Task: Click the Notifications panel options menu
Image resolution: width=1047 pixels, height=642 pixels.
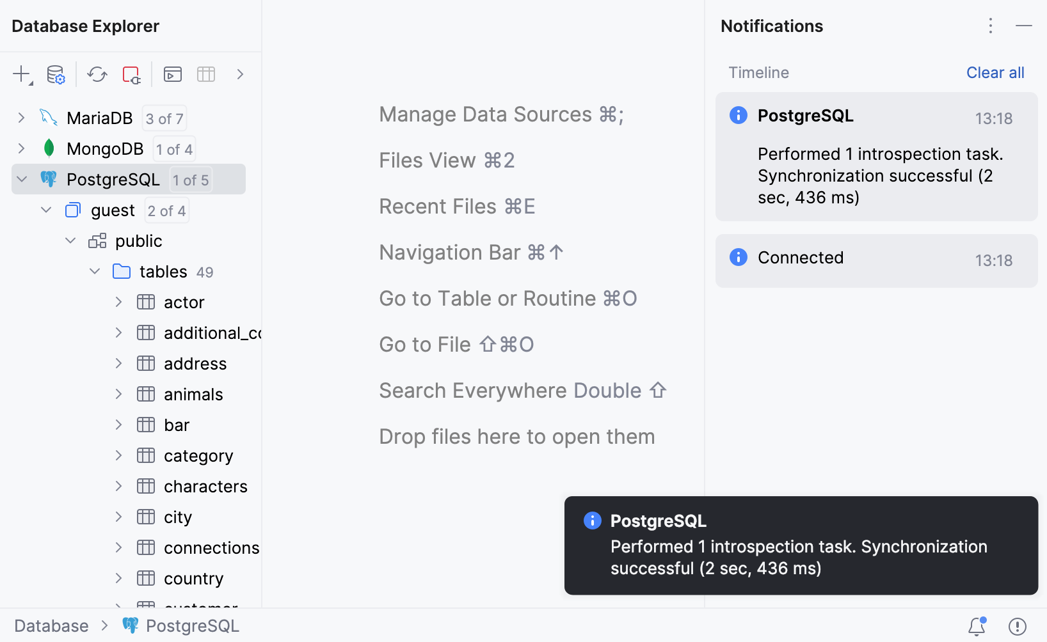Action: 990,26
